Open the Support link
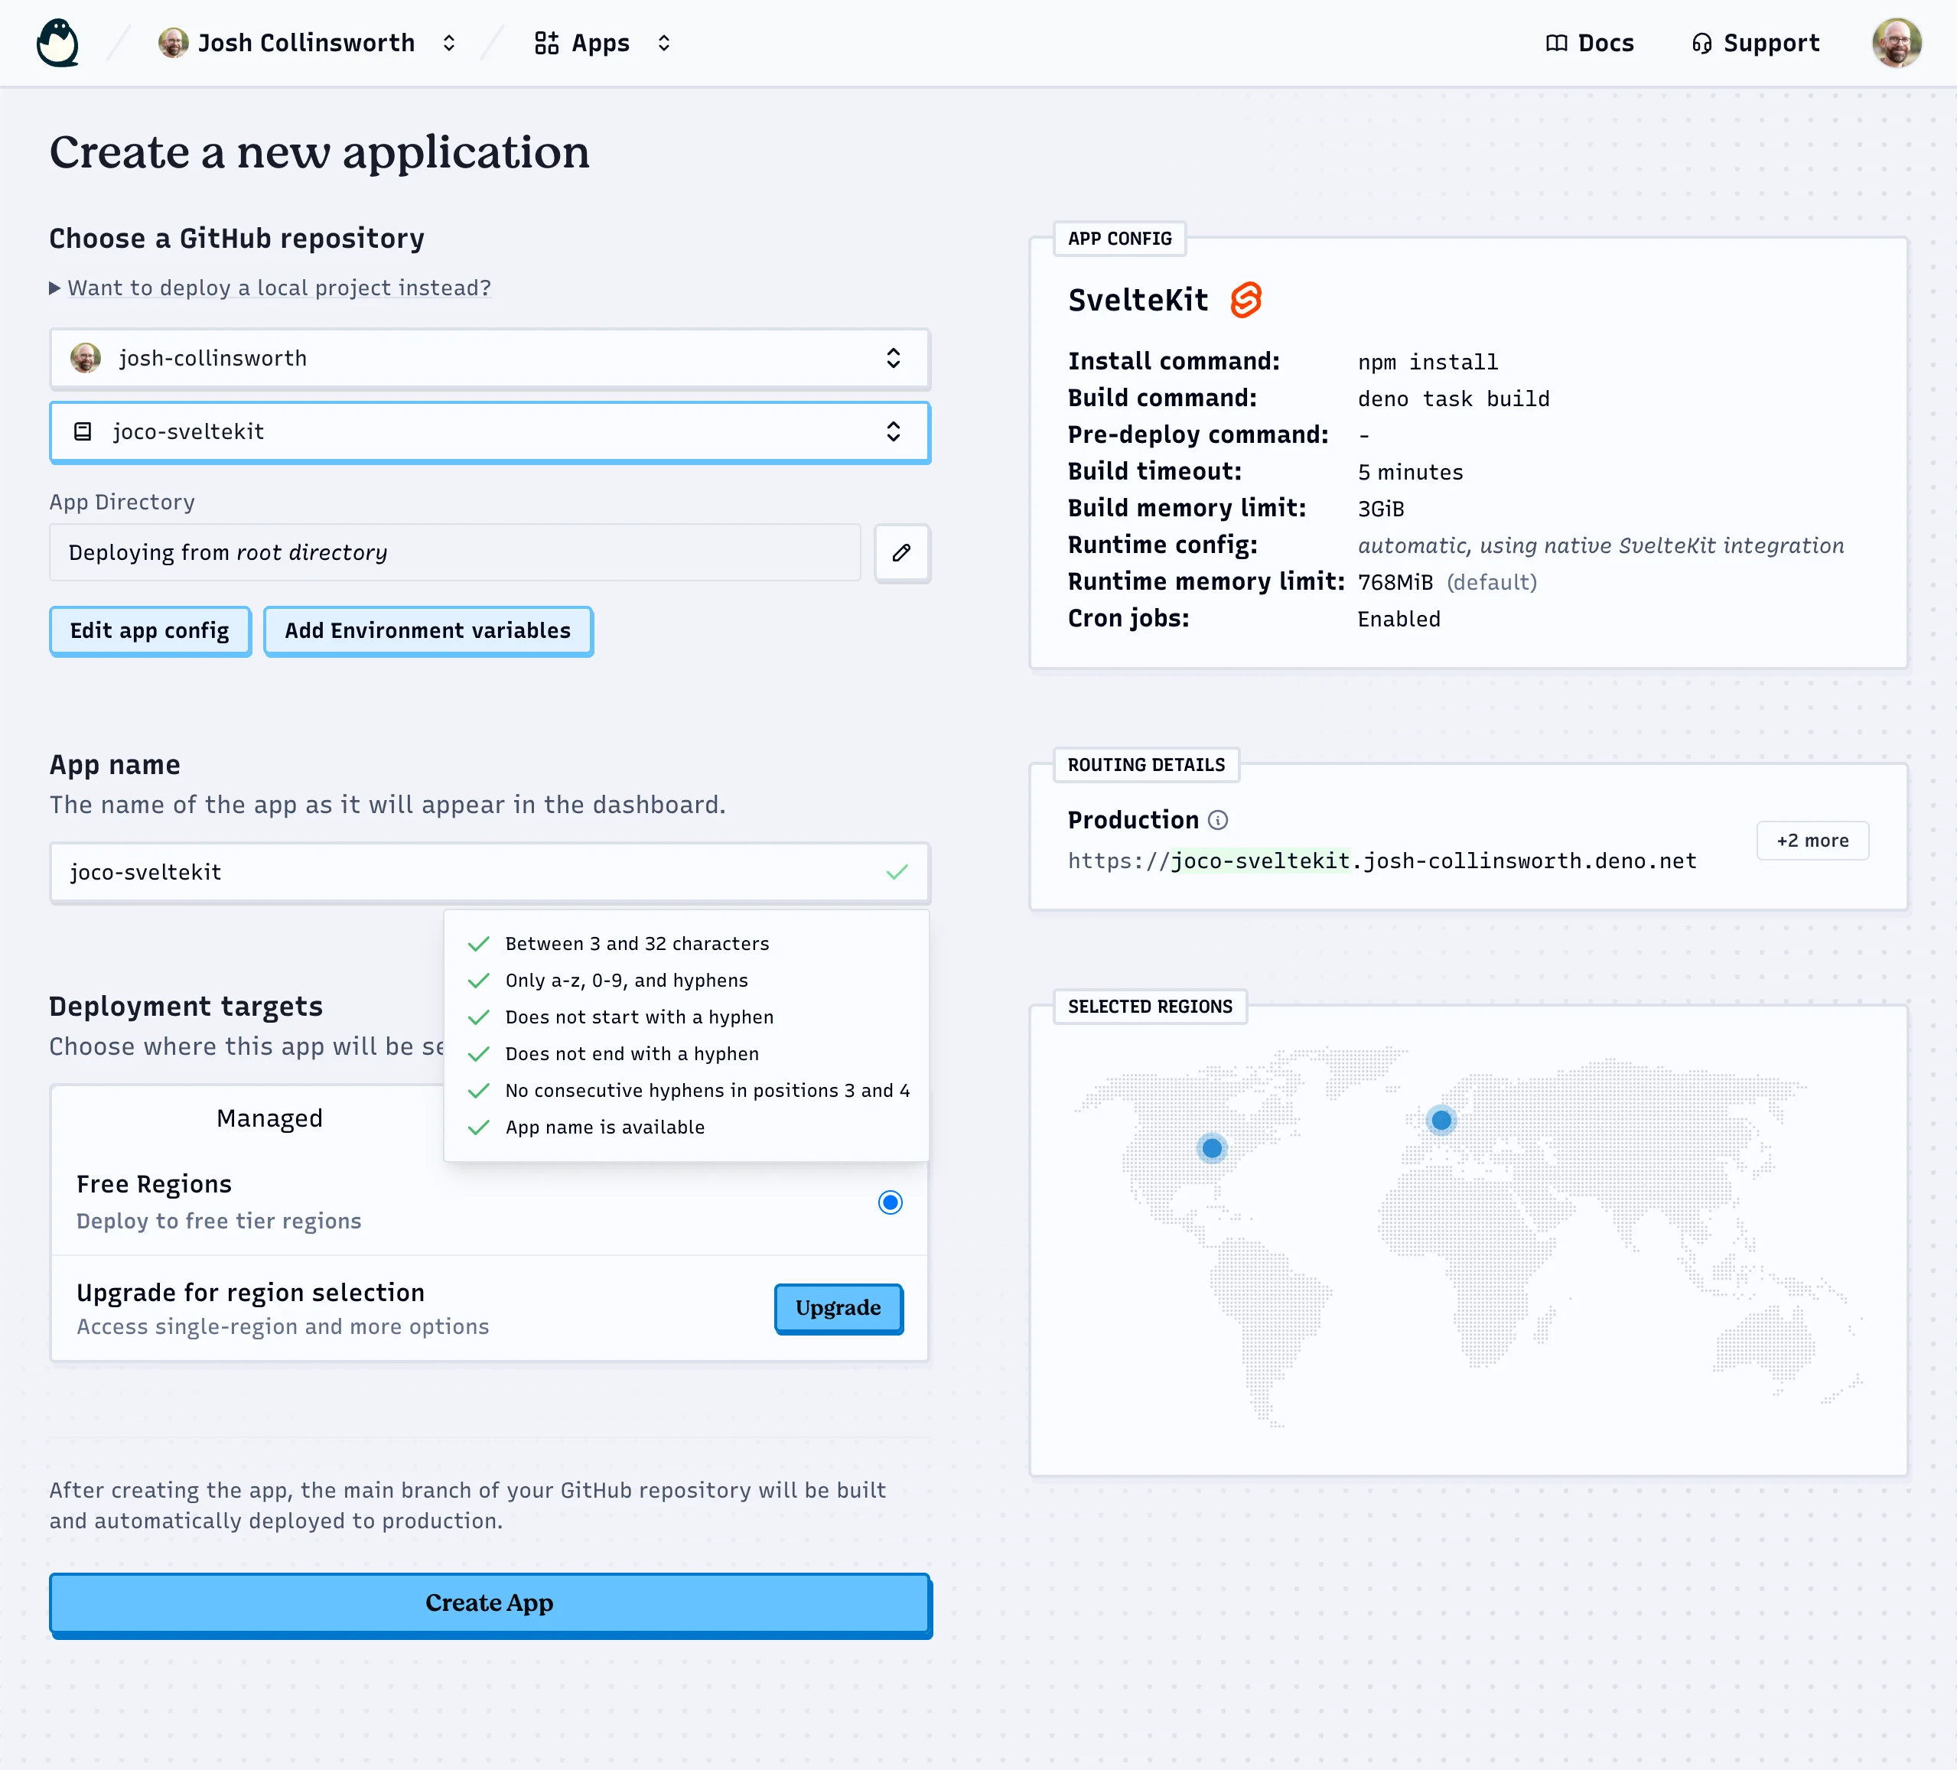This screenshot has width=1957, height=1770. pos(1755,44)
